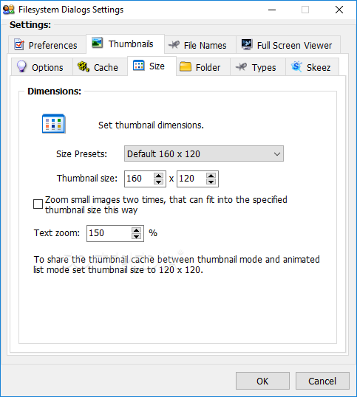Viewport: 357px width, 397px height.
Task: Confirm settings with the OK button
Action: click(x=262, y=381)
